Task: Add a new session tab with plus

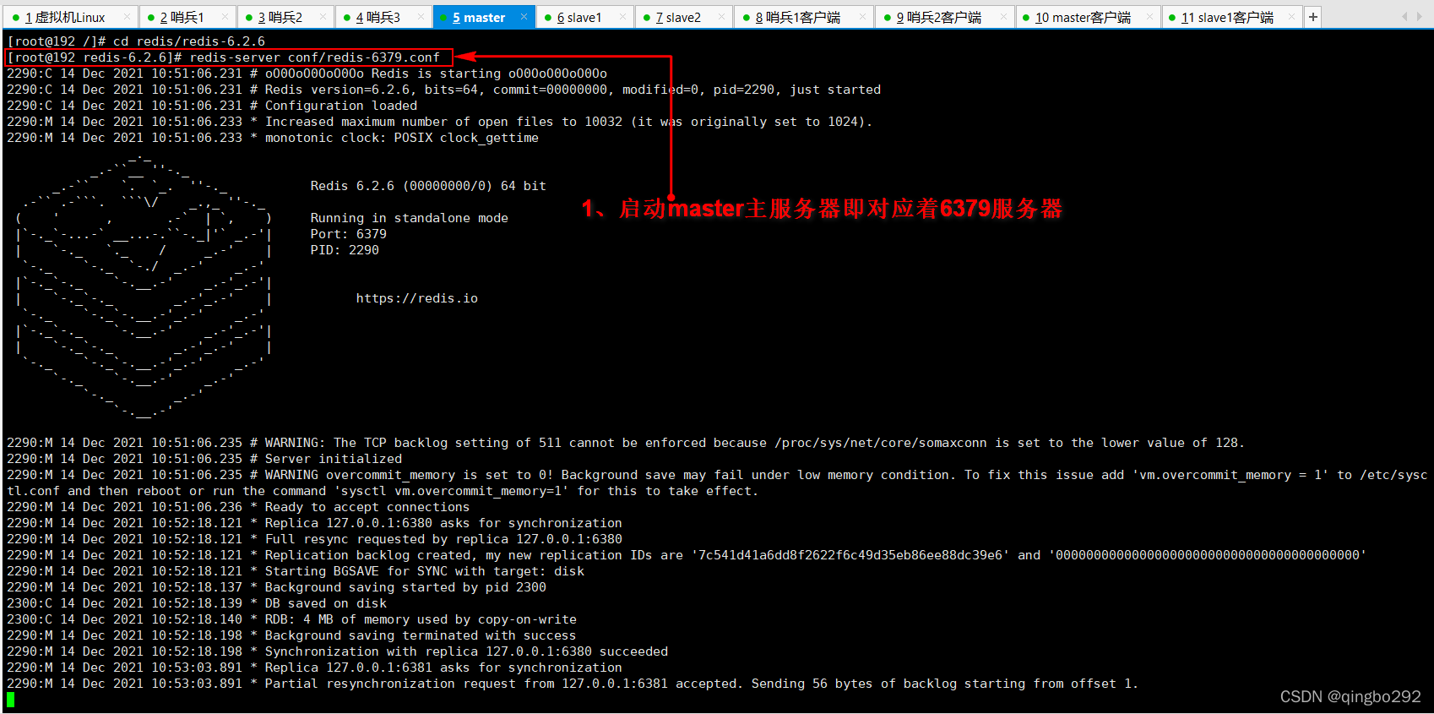Action: tap(1313, 17)
